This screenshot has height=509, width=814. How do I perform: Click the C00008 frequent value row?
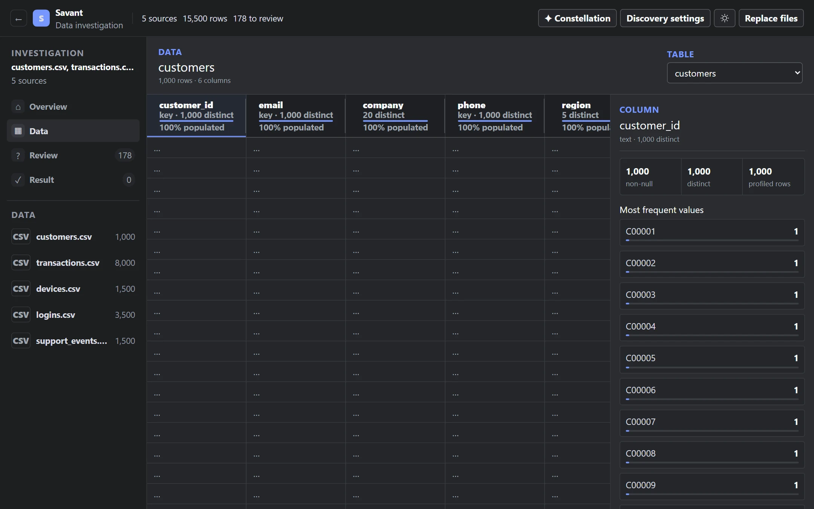712,455
